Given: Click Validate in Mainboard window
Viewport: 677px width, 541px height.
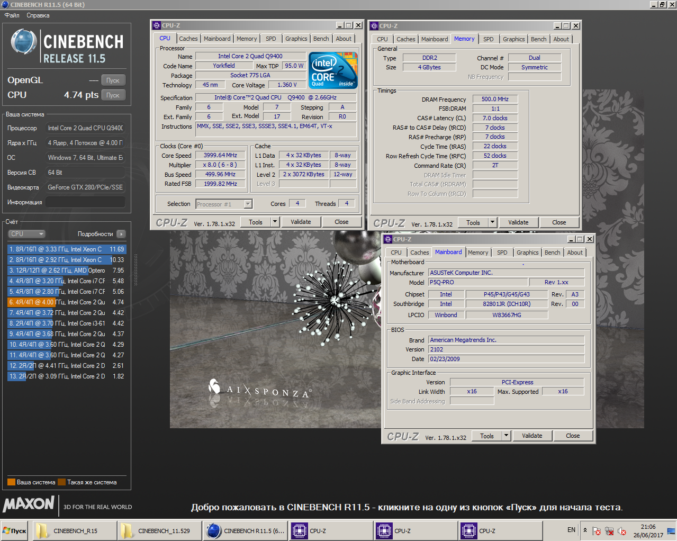Looking at the screenshot, I should point(532,436).
